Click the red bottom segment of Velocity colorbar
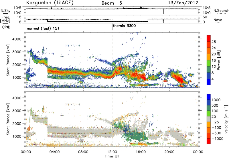 [x=209, y=141]
